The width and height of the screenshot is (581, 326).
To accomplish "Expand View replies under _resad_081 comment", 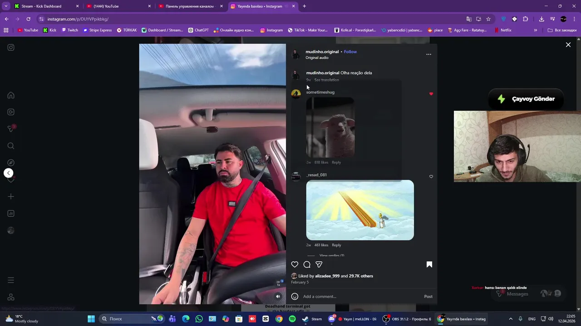I will tap(332, 256).
